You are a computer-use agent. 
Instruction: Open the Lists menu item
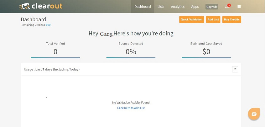click(161, 7)
